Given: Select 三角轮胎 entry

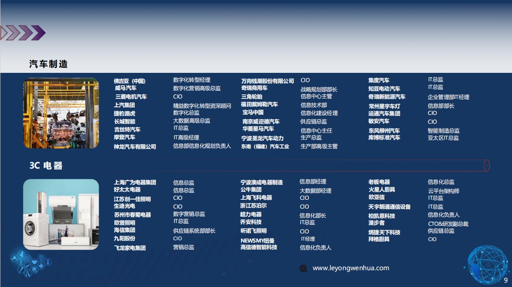Looking at the screenshot, I should [x=252, y=96].
